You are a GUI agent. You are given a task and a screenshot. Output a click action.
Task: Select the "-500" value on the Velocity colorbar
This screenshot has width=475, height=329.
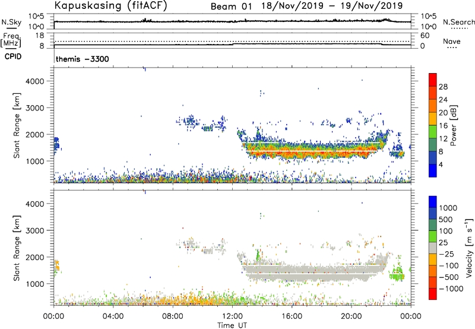tap(449, 277)
